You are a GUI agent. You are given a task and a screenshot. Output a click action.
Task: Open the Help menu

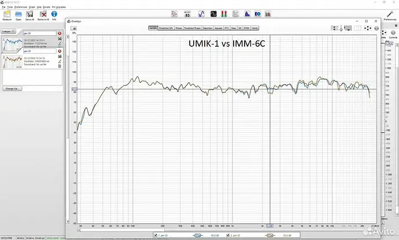39,7
